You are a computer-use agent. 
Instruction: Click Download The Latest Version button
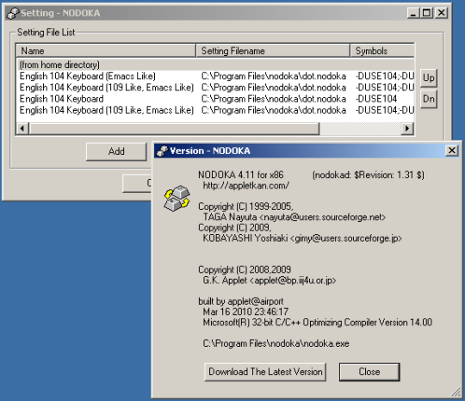point(265,372)
